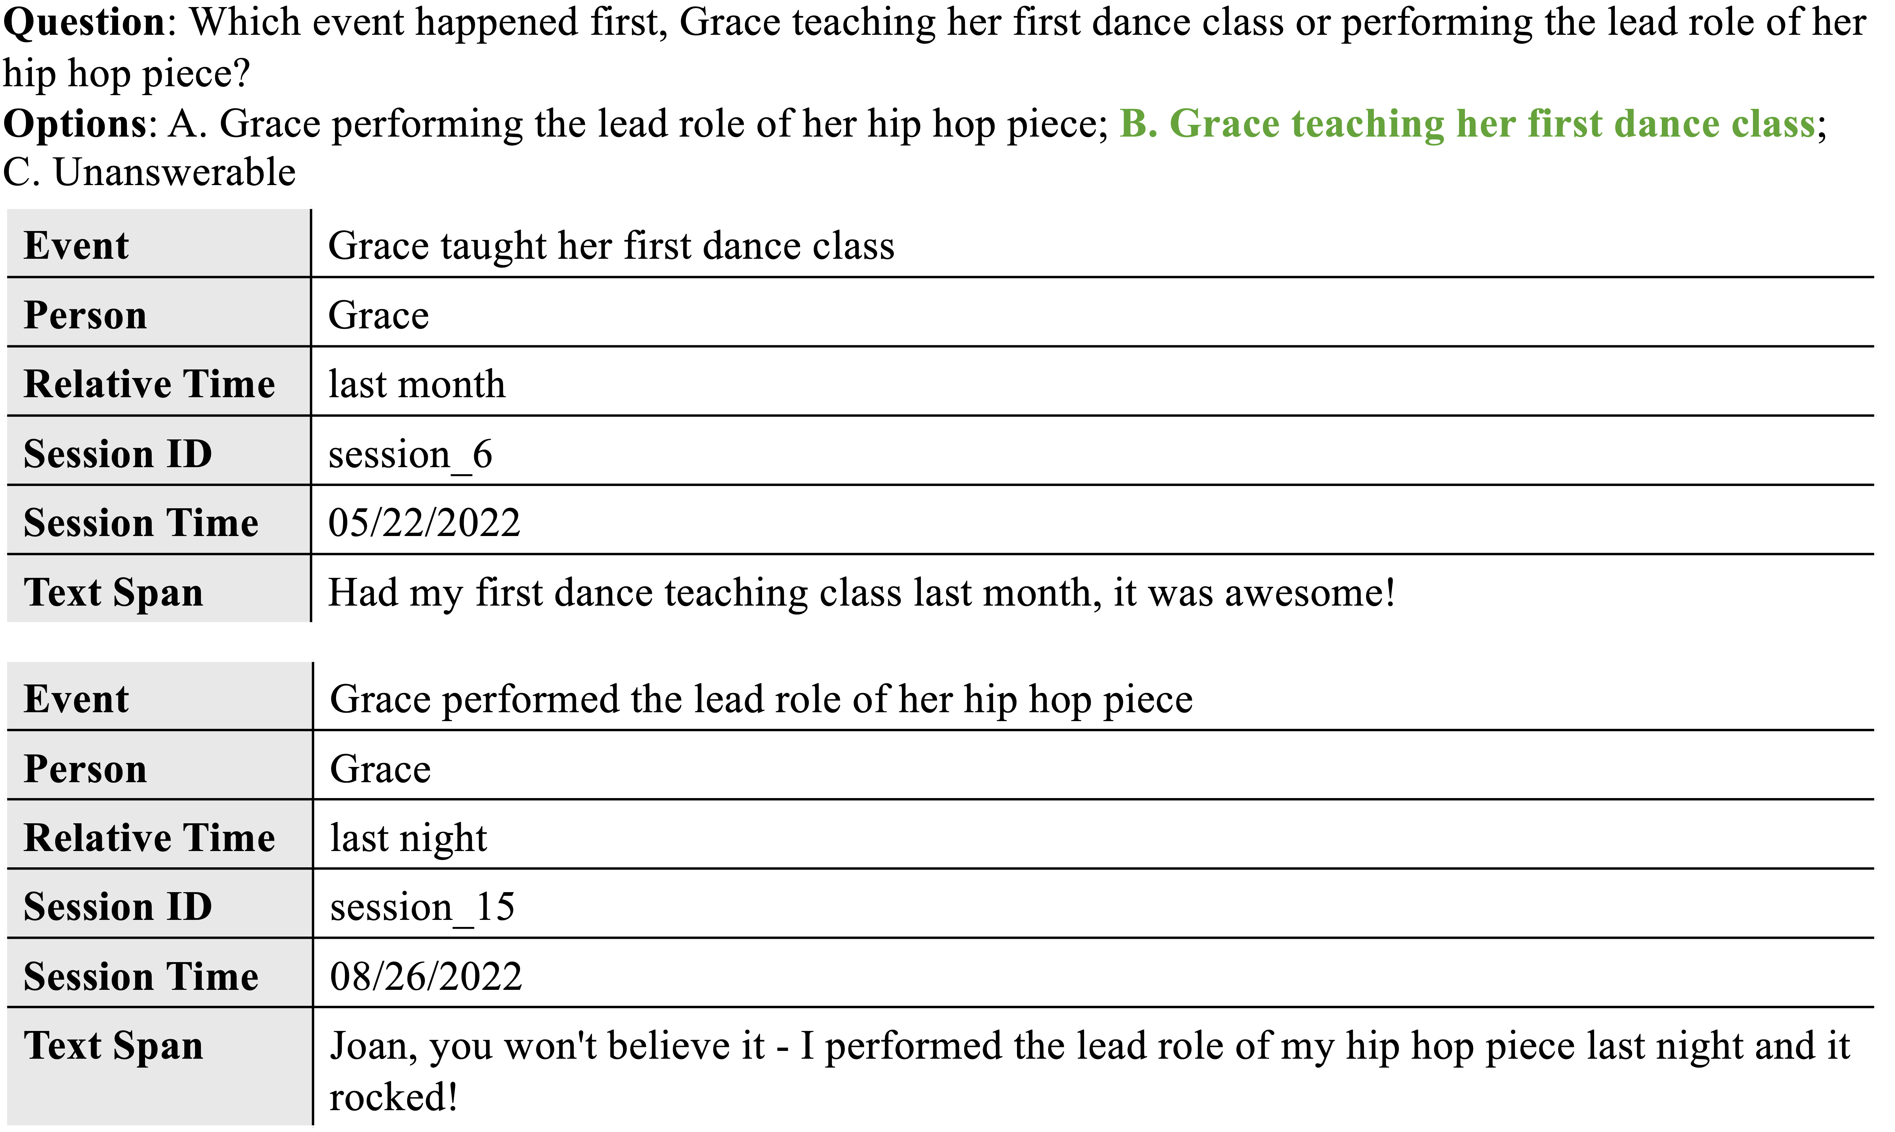Click the 'Text Span' label beside Joan's quote

click(114, 1046)
